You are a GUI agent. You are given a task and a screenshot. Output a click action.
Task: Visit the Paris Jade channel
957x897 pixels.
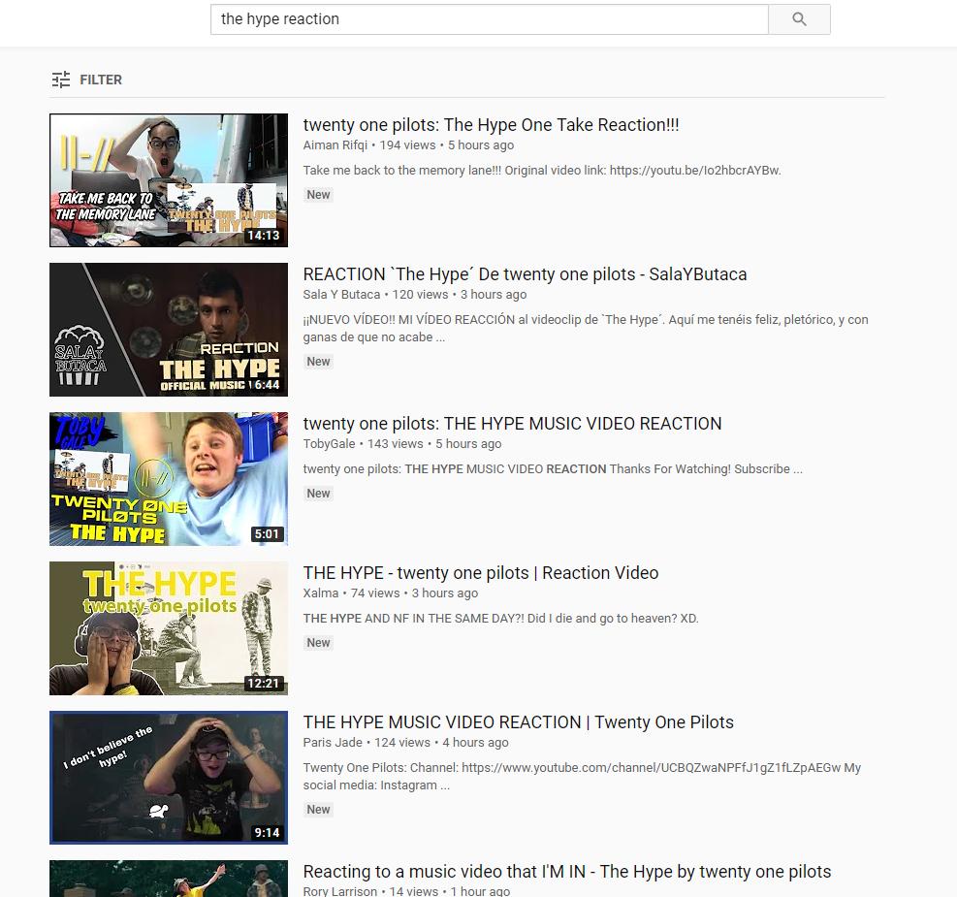click(x=333, y=743)
